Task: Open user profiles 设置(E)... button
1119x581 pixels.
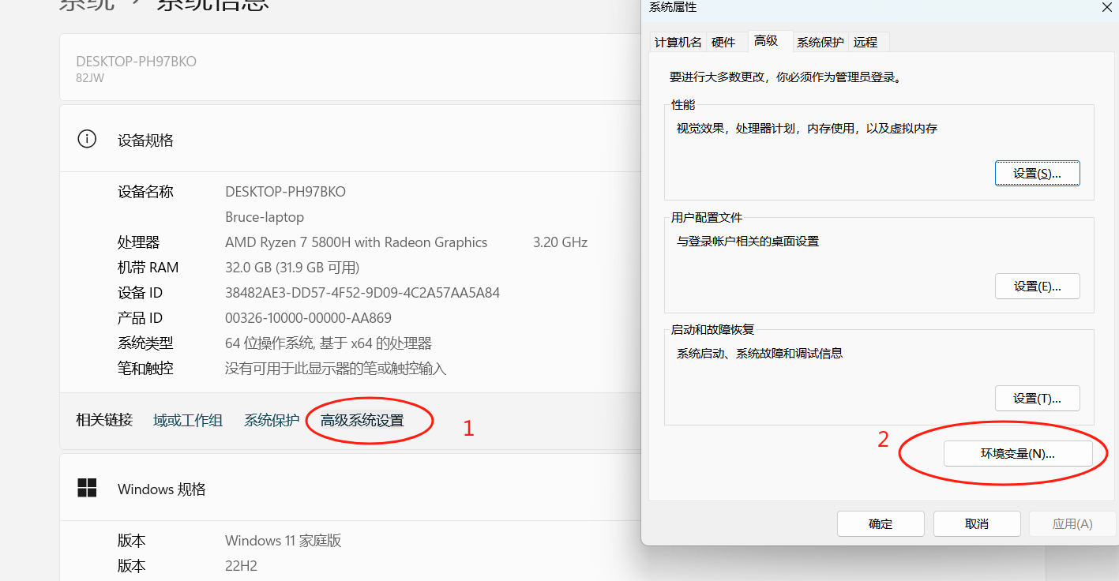Action: click(1037, 287)
